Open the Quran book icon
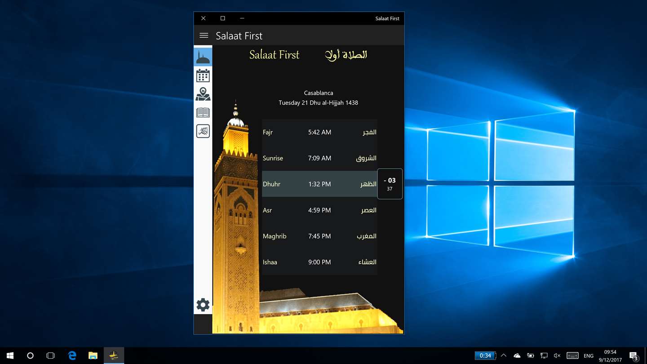The height and width of the screenshot is (364, 647). 203,112
